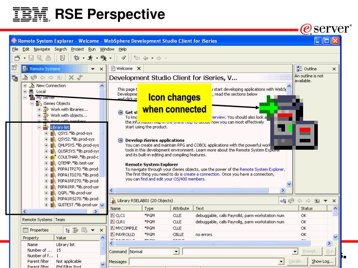Image resolution: width=358 pixels, height=268 pixels.
Task: Click the Save toolbar icon
Action: tap(31, 58)
